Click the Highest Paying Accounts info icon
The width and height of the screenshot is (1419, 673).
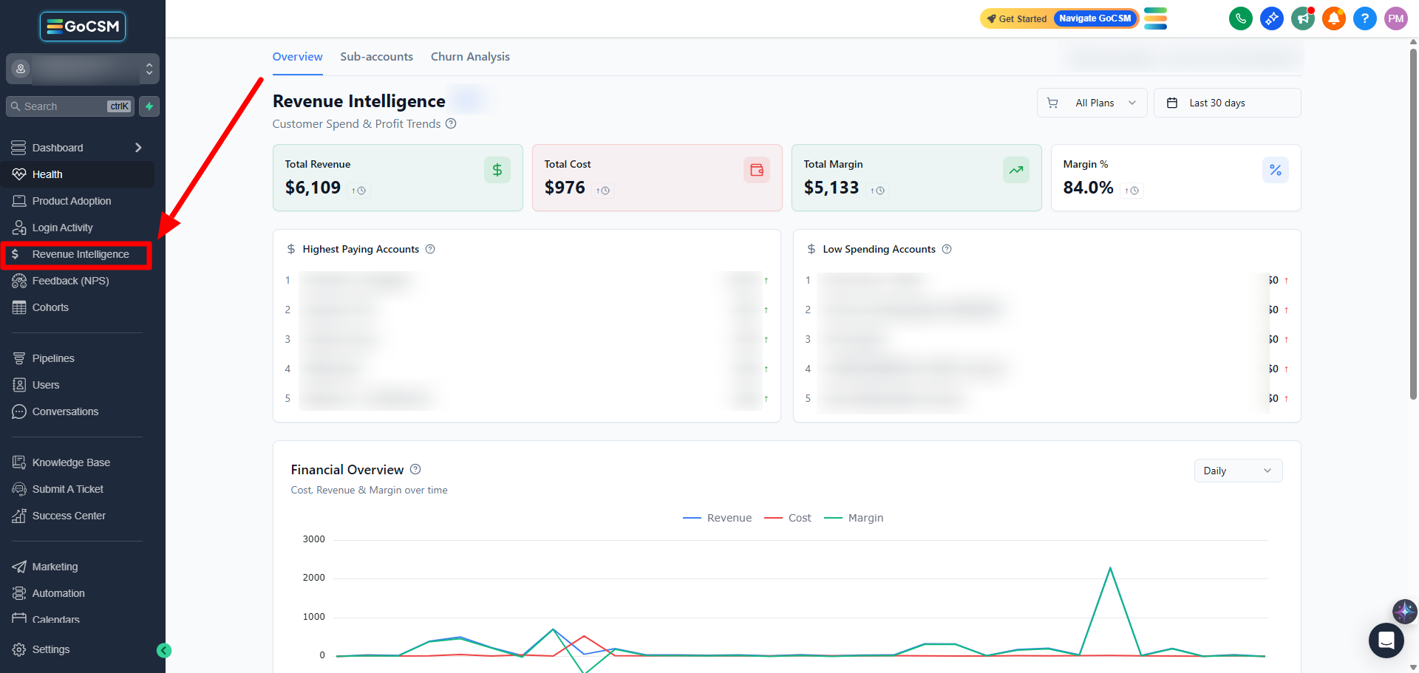pyautogui.click(x=430, y=249)
